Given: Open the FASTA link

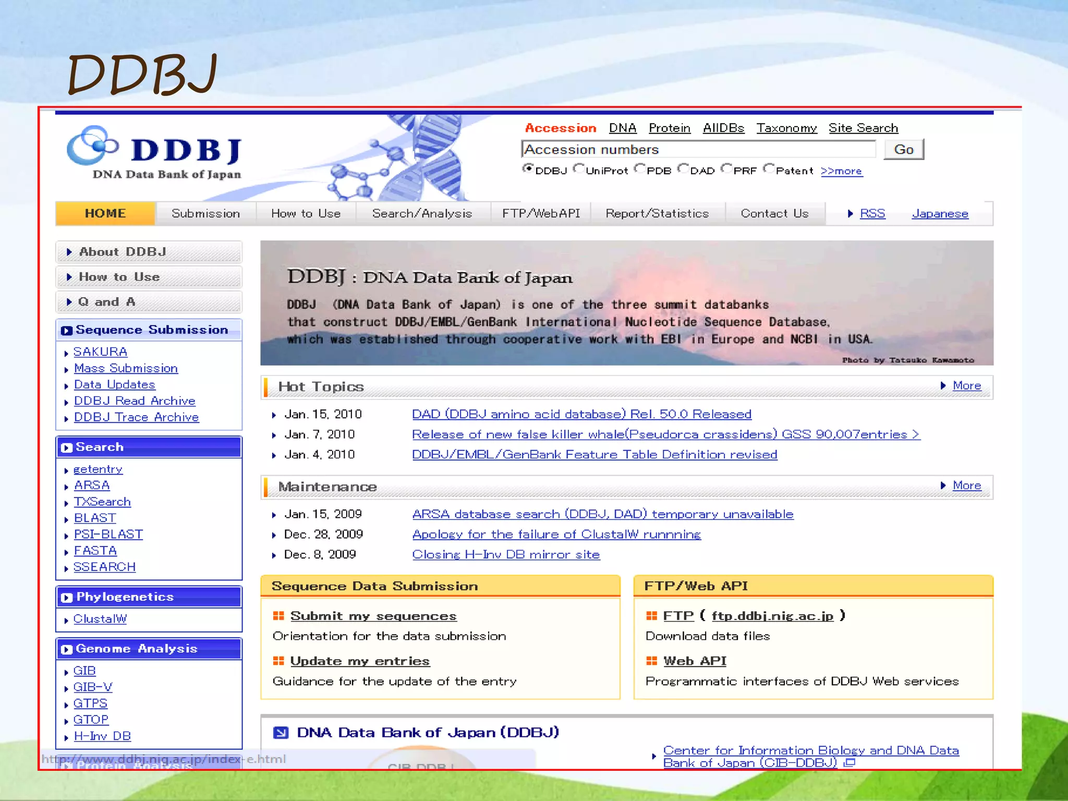Looking at the screenshot, I should click(x=95, y=551).
